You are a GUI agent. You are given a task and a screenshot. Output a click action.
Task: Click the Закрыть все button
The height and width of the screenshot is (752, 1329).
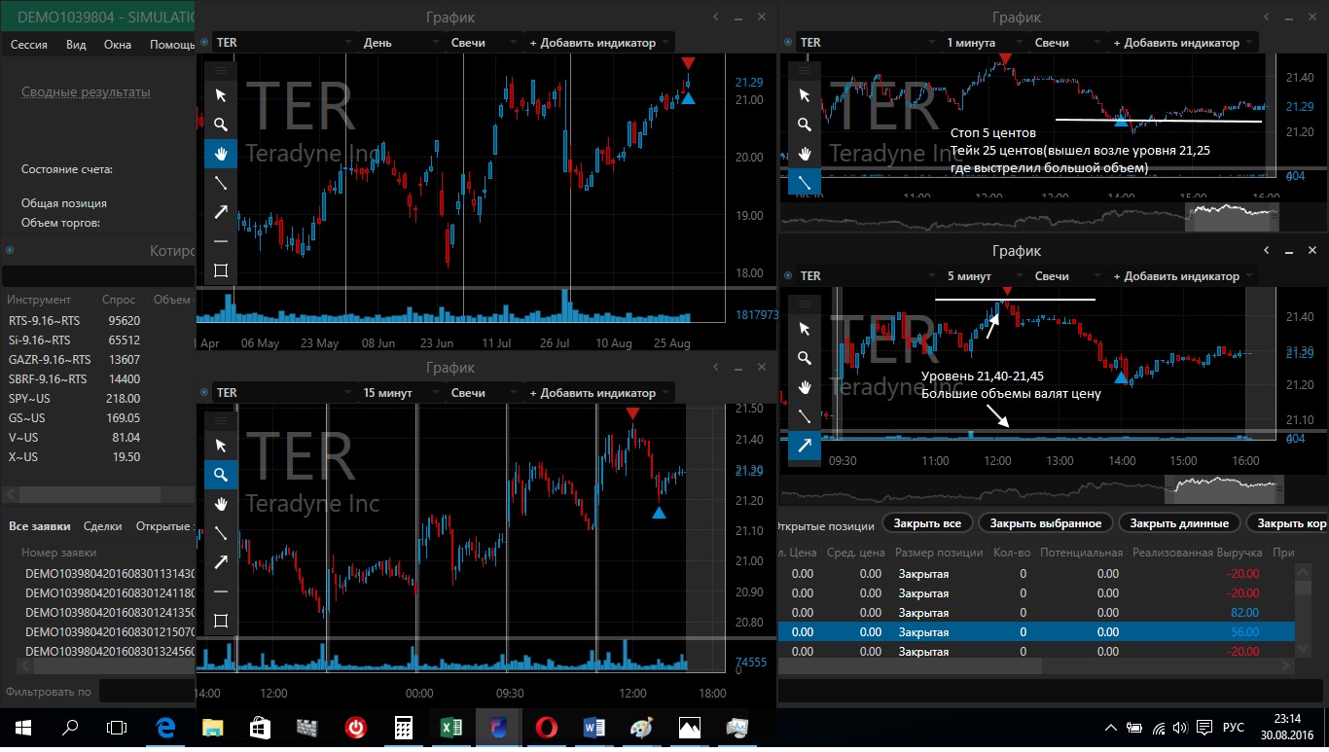pyautogui.click(x=927, y=523)
